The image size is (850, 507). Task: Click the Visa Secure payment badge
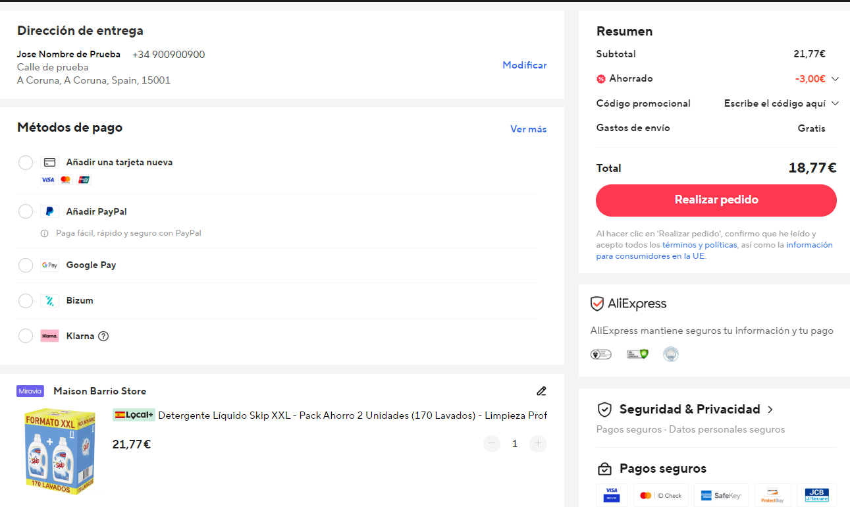tap(612, 494)
